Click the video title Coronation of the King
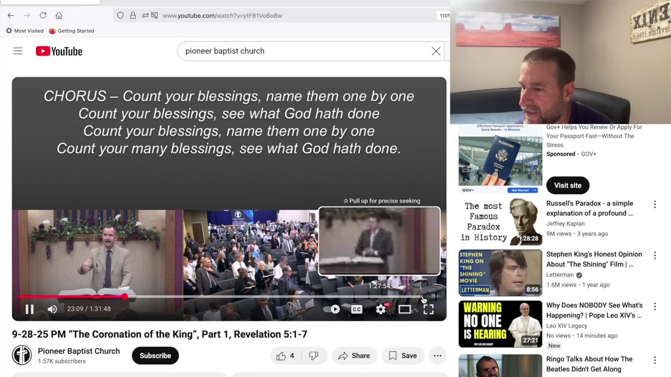 pyautogui.click(x=159, y=334)
